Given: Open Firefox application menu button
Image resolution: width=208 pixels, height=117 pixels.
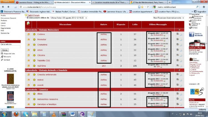Looking at the screenshot, I should click(7, 1).
